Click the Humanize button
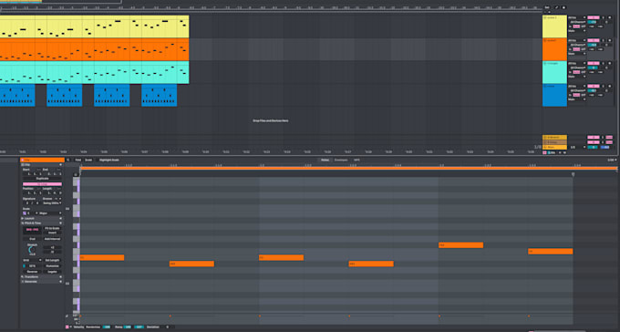The width and height of the screenshot is (620, 332). tap(52, 266)
